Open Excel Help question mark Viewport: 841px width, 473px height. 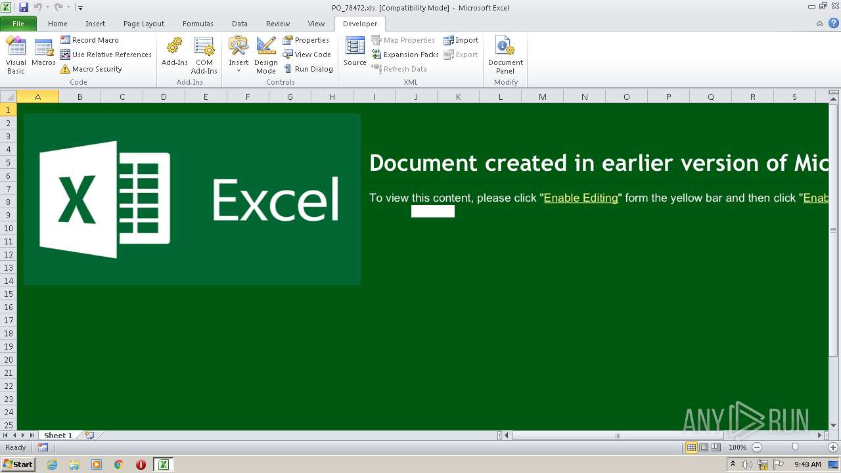coord(834,24)
